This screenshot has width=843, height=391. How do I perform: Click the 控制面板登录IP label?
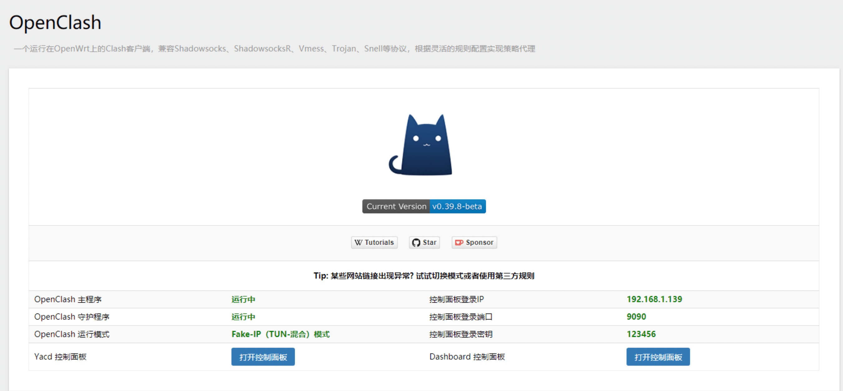pyautogui.click(x=456, y=299)
